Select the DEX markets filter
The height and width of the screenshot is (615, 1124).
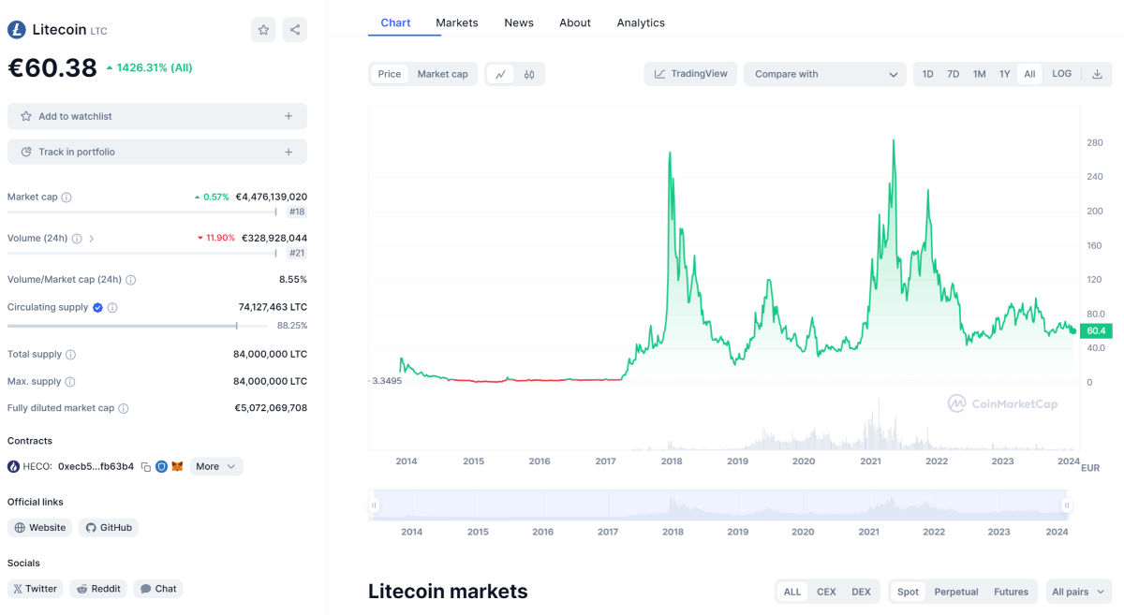click(x=861, y=592)
